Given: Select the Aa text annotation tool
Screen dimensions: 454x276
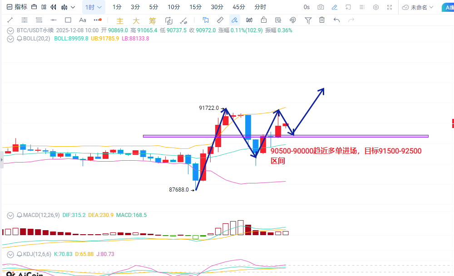Looking at the screenshot, I should pyautogui.click(x=83, y=20).
